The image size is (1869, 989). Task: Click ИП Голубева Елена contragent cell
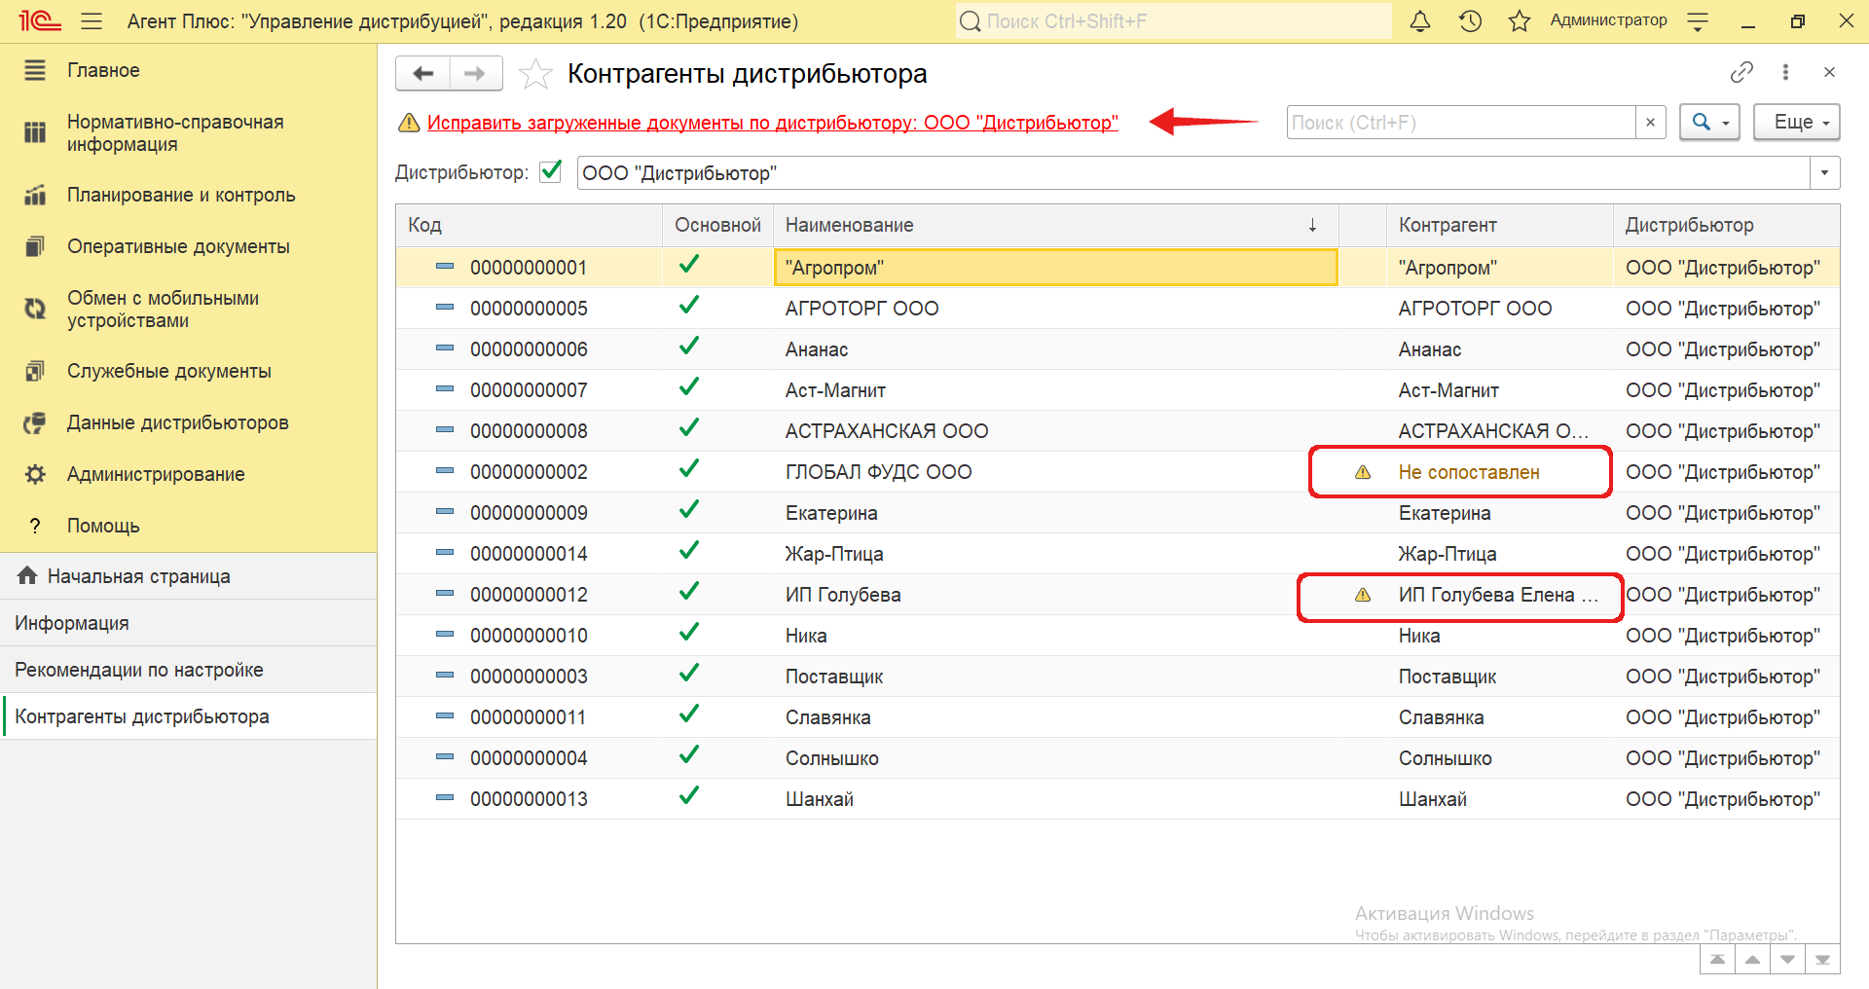click(x=1498, y=595)
